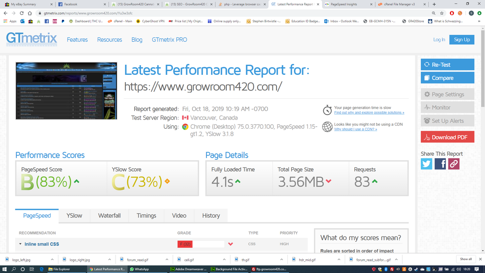Switch to the Waterfall tab
The width and height of the screenshot is (485, 273).
click(109, 216)
